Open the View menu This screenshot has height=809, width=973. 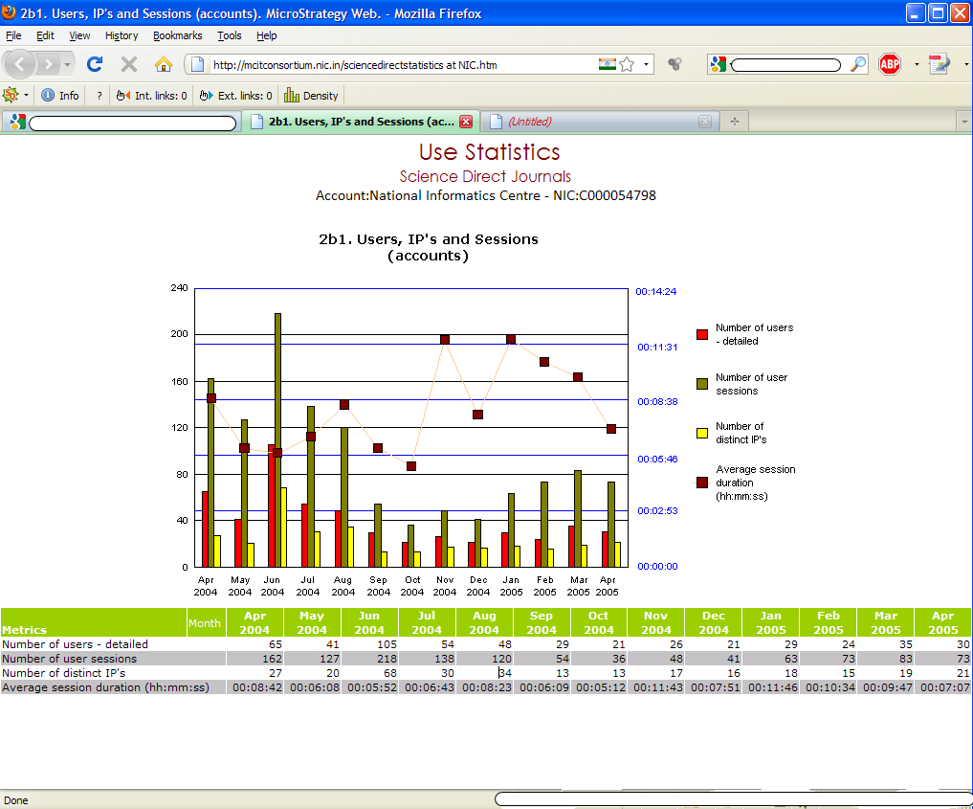point(79,35)
